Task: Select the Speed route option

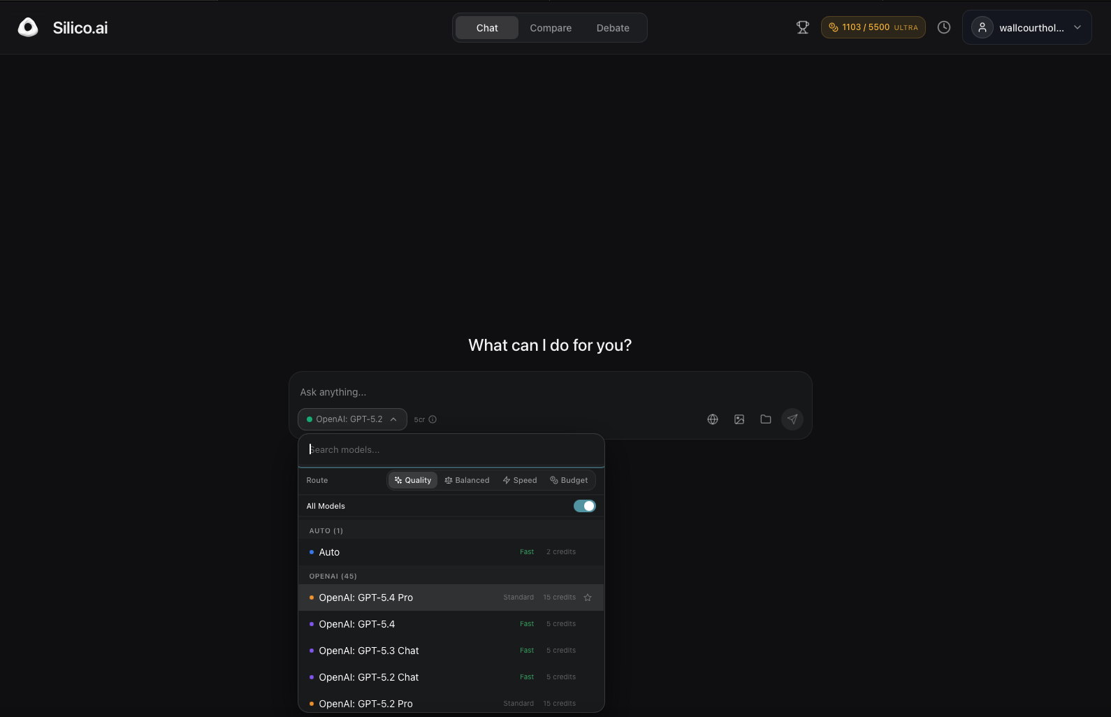Action: [520, 480]
